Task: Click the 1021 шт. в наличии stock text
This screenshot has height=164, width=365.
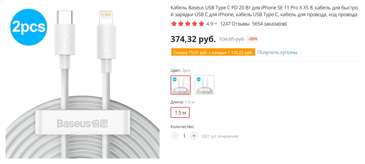Action: 219,136
